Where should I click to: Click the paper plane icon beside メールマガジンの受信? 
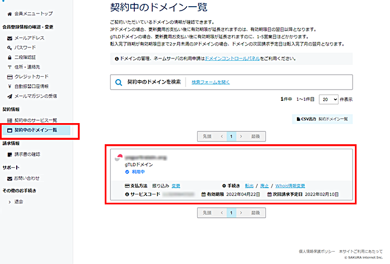[9, 96]
